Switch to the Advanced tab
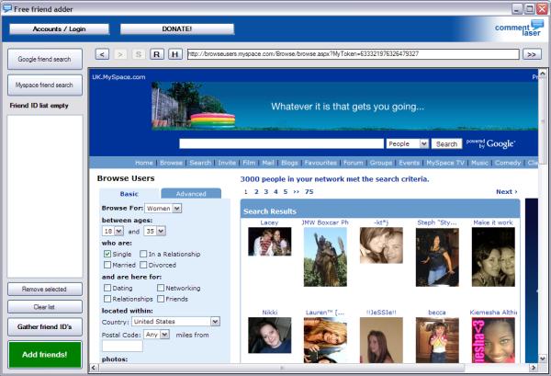This screenshot has height=376, width=551. (191, 194)
